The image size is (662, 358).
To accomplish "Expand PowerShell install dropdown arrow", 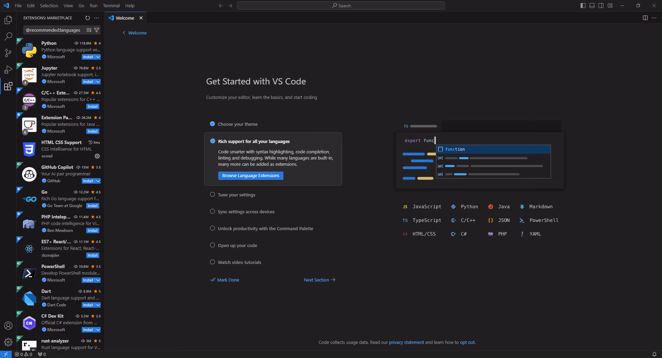I will pos(98,280).
